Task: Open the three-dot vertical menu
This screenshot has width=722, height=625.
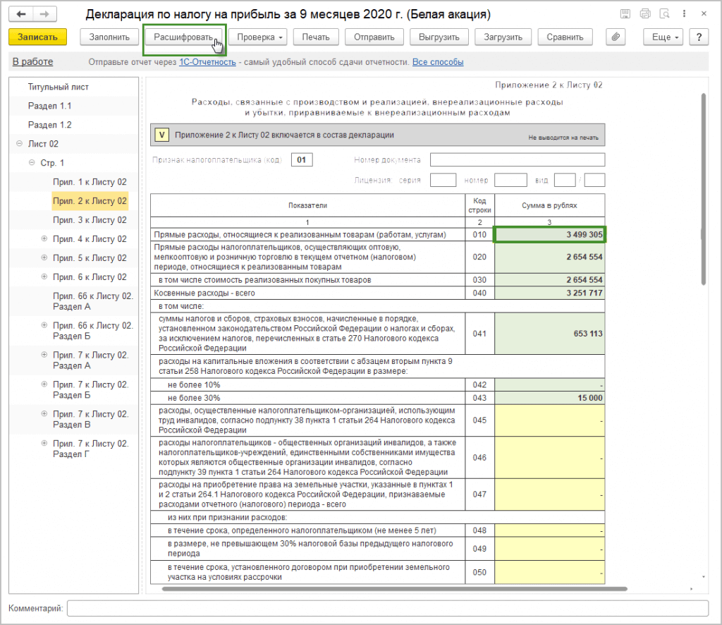Action: [x=685, y=15]
